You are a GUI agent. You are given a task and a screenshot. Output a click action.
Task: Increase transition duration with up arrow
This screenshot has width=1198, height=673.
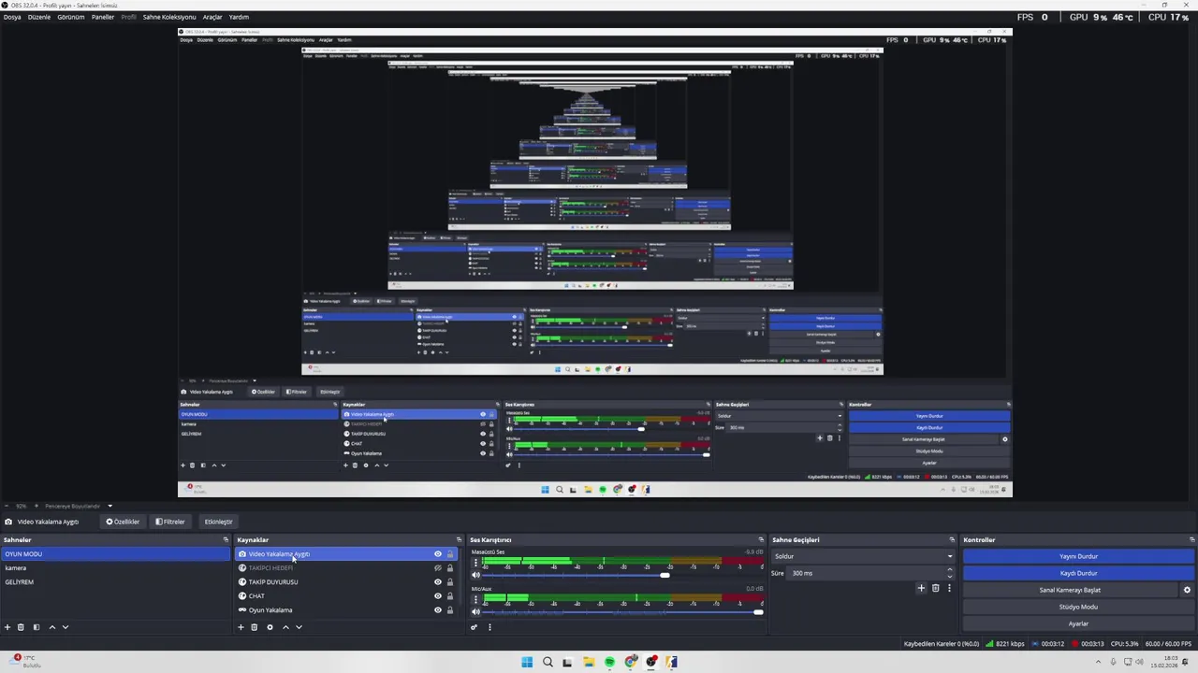tap(950, 569)
